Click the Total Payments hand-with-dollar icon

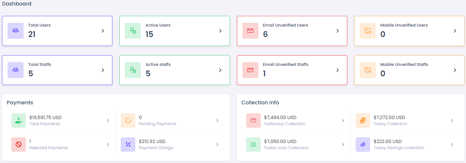click(19, 121)
